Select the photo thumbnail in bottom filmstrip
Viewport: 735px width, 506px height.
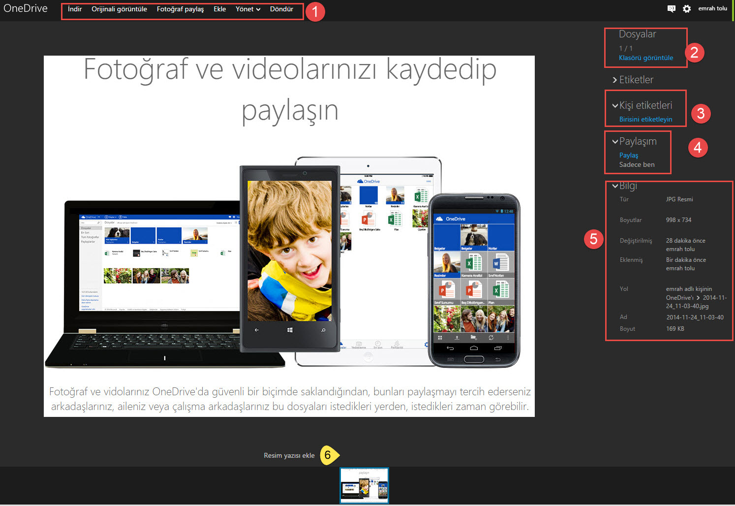click(364, 485)
